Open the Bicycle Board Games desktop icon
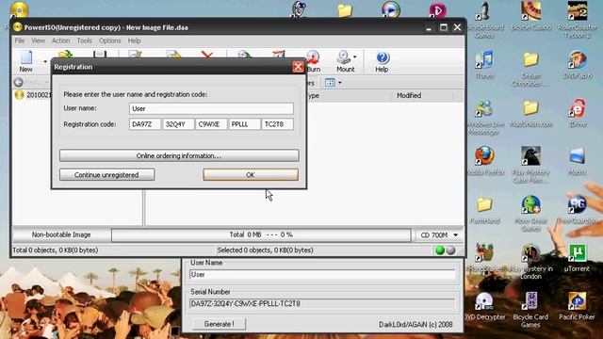Viewport: 603px width, 339px height. [484, 20]
